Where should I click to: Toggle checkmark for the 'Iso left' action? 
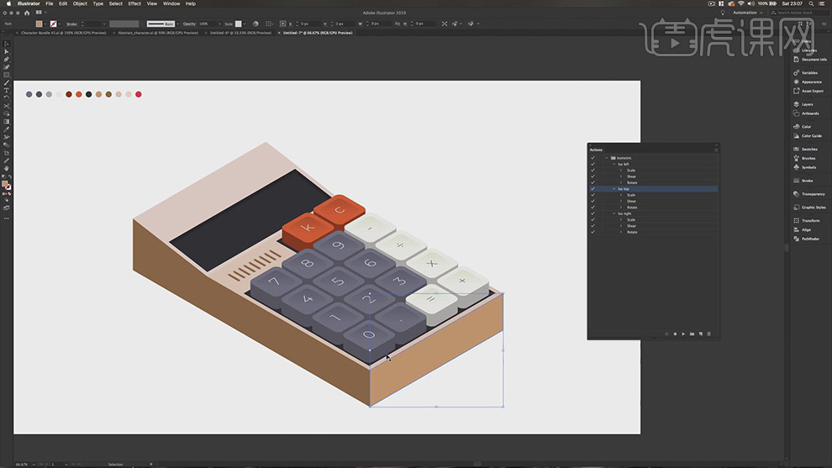coord(592,164)
